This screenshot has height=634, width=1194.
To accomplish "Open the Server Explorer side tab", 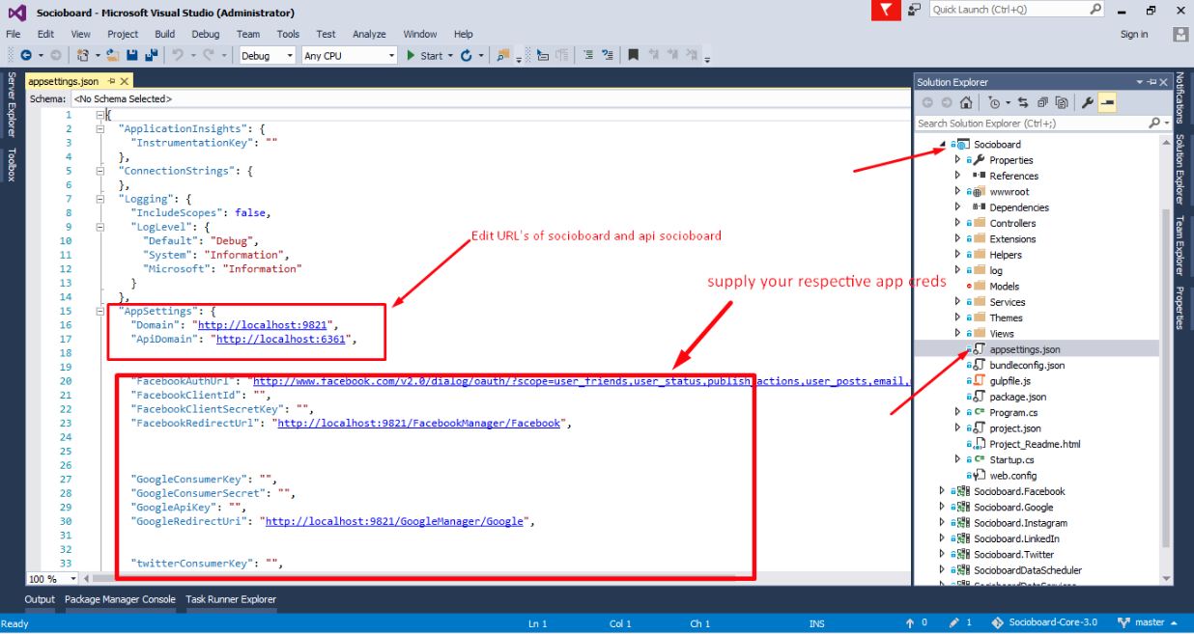I will (12, 104).
